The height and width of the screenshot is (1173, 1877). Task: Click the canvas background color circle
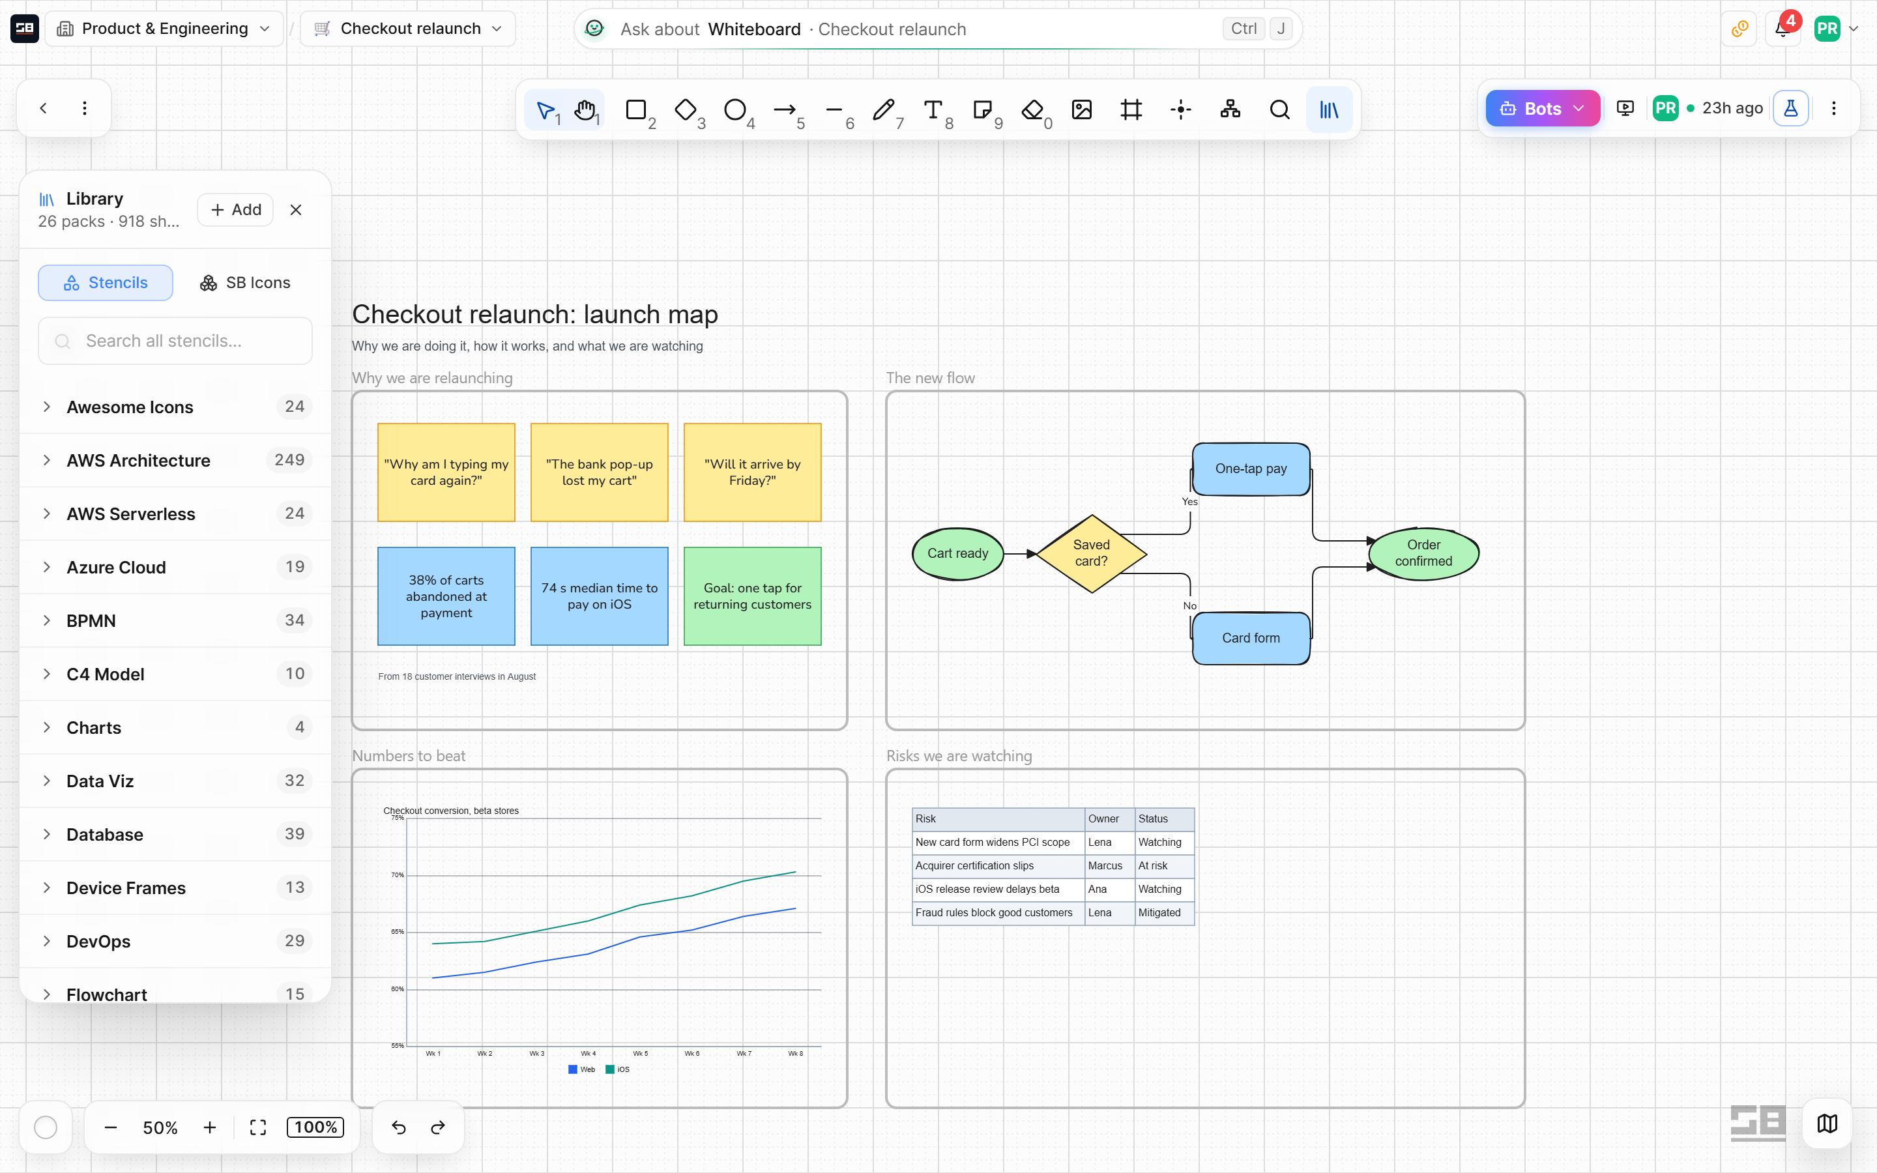(x=46, y=1127)
